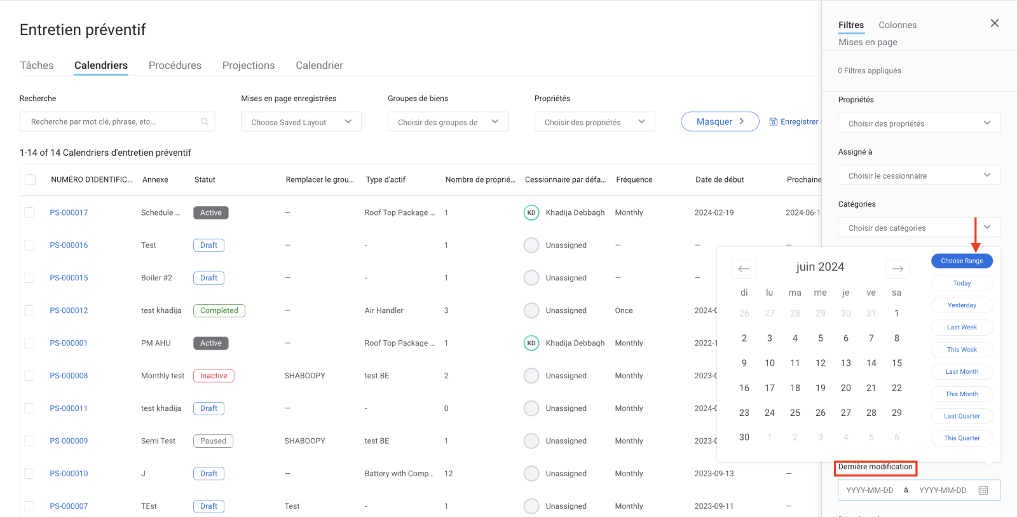Switch to the Procédures tab
Screen dimensions: 1017x517
175,65
